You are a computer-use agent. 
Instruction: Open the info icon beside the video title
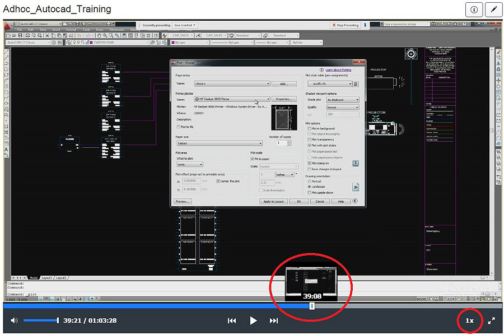click(x=474, y=10)
